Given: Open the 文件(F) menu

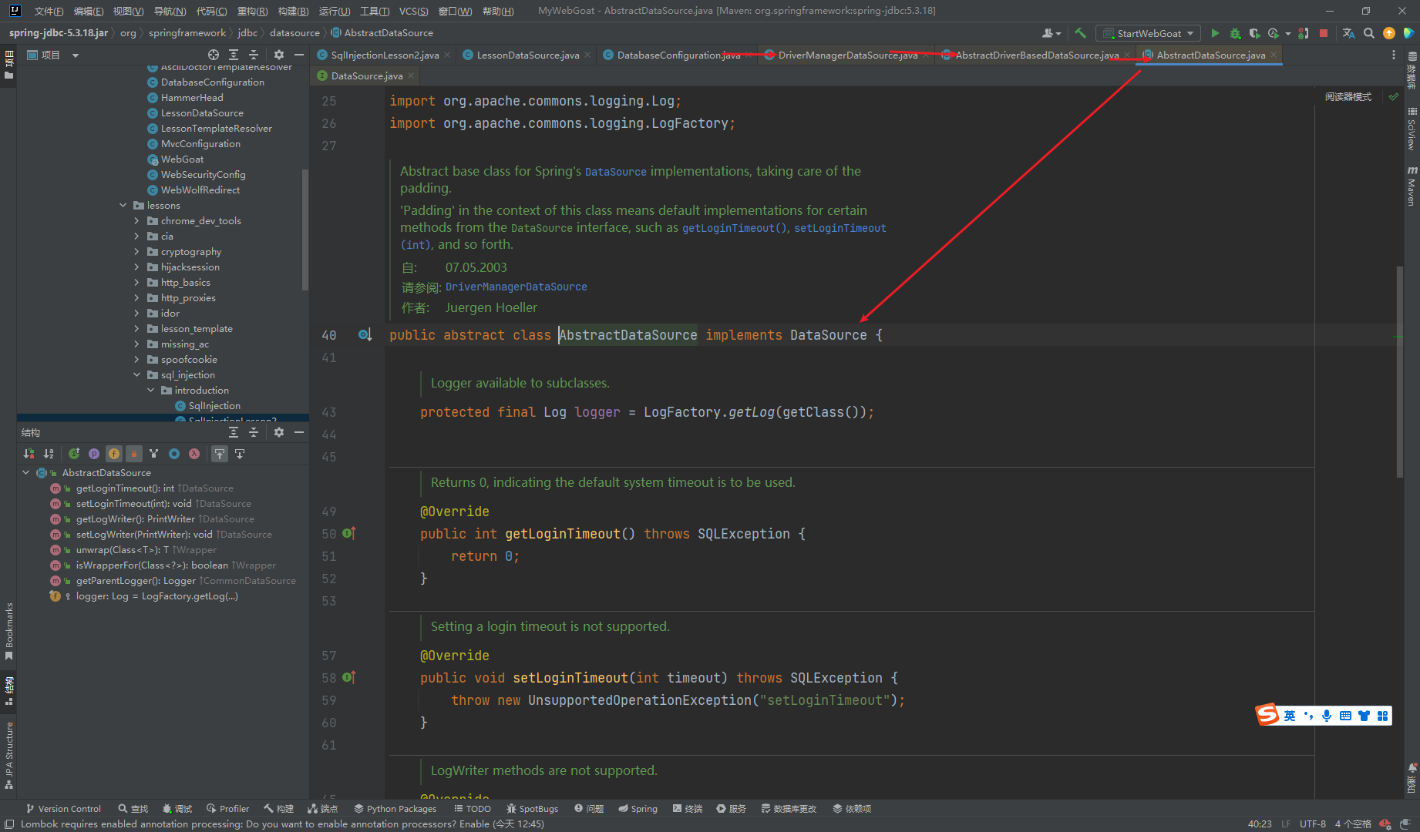Looking at the screenshot, I should point(49,11).
